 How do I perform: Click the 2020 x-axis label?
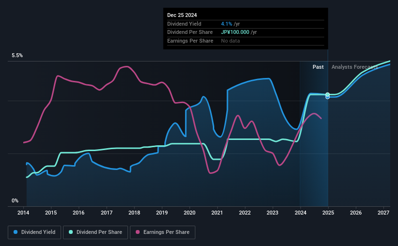[190, 213]
